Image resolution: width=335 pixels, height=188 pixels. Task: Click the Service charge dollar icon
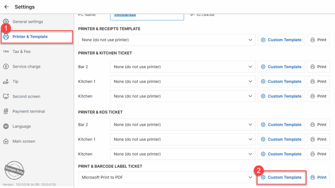(6, 66)
